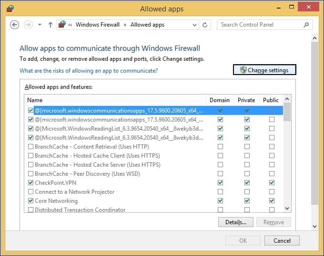Click the Remove button
This screenshot has width=324, height=256.
[x=274, y=222]
